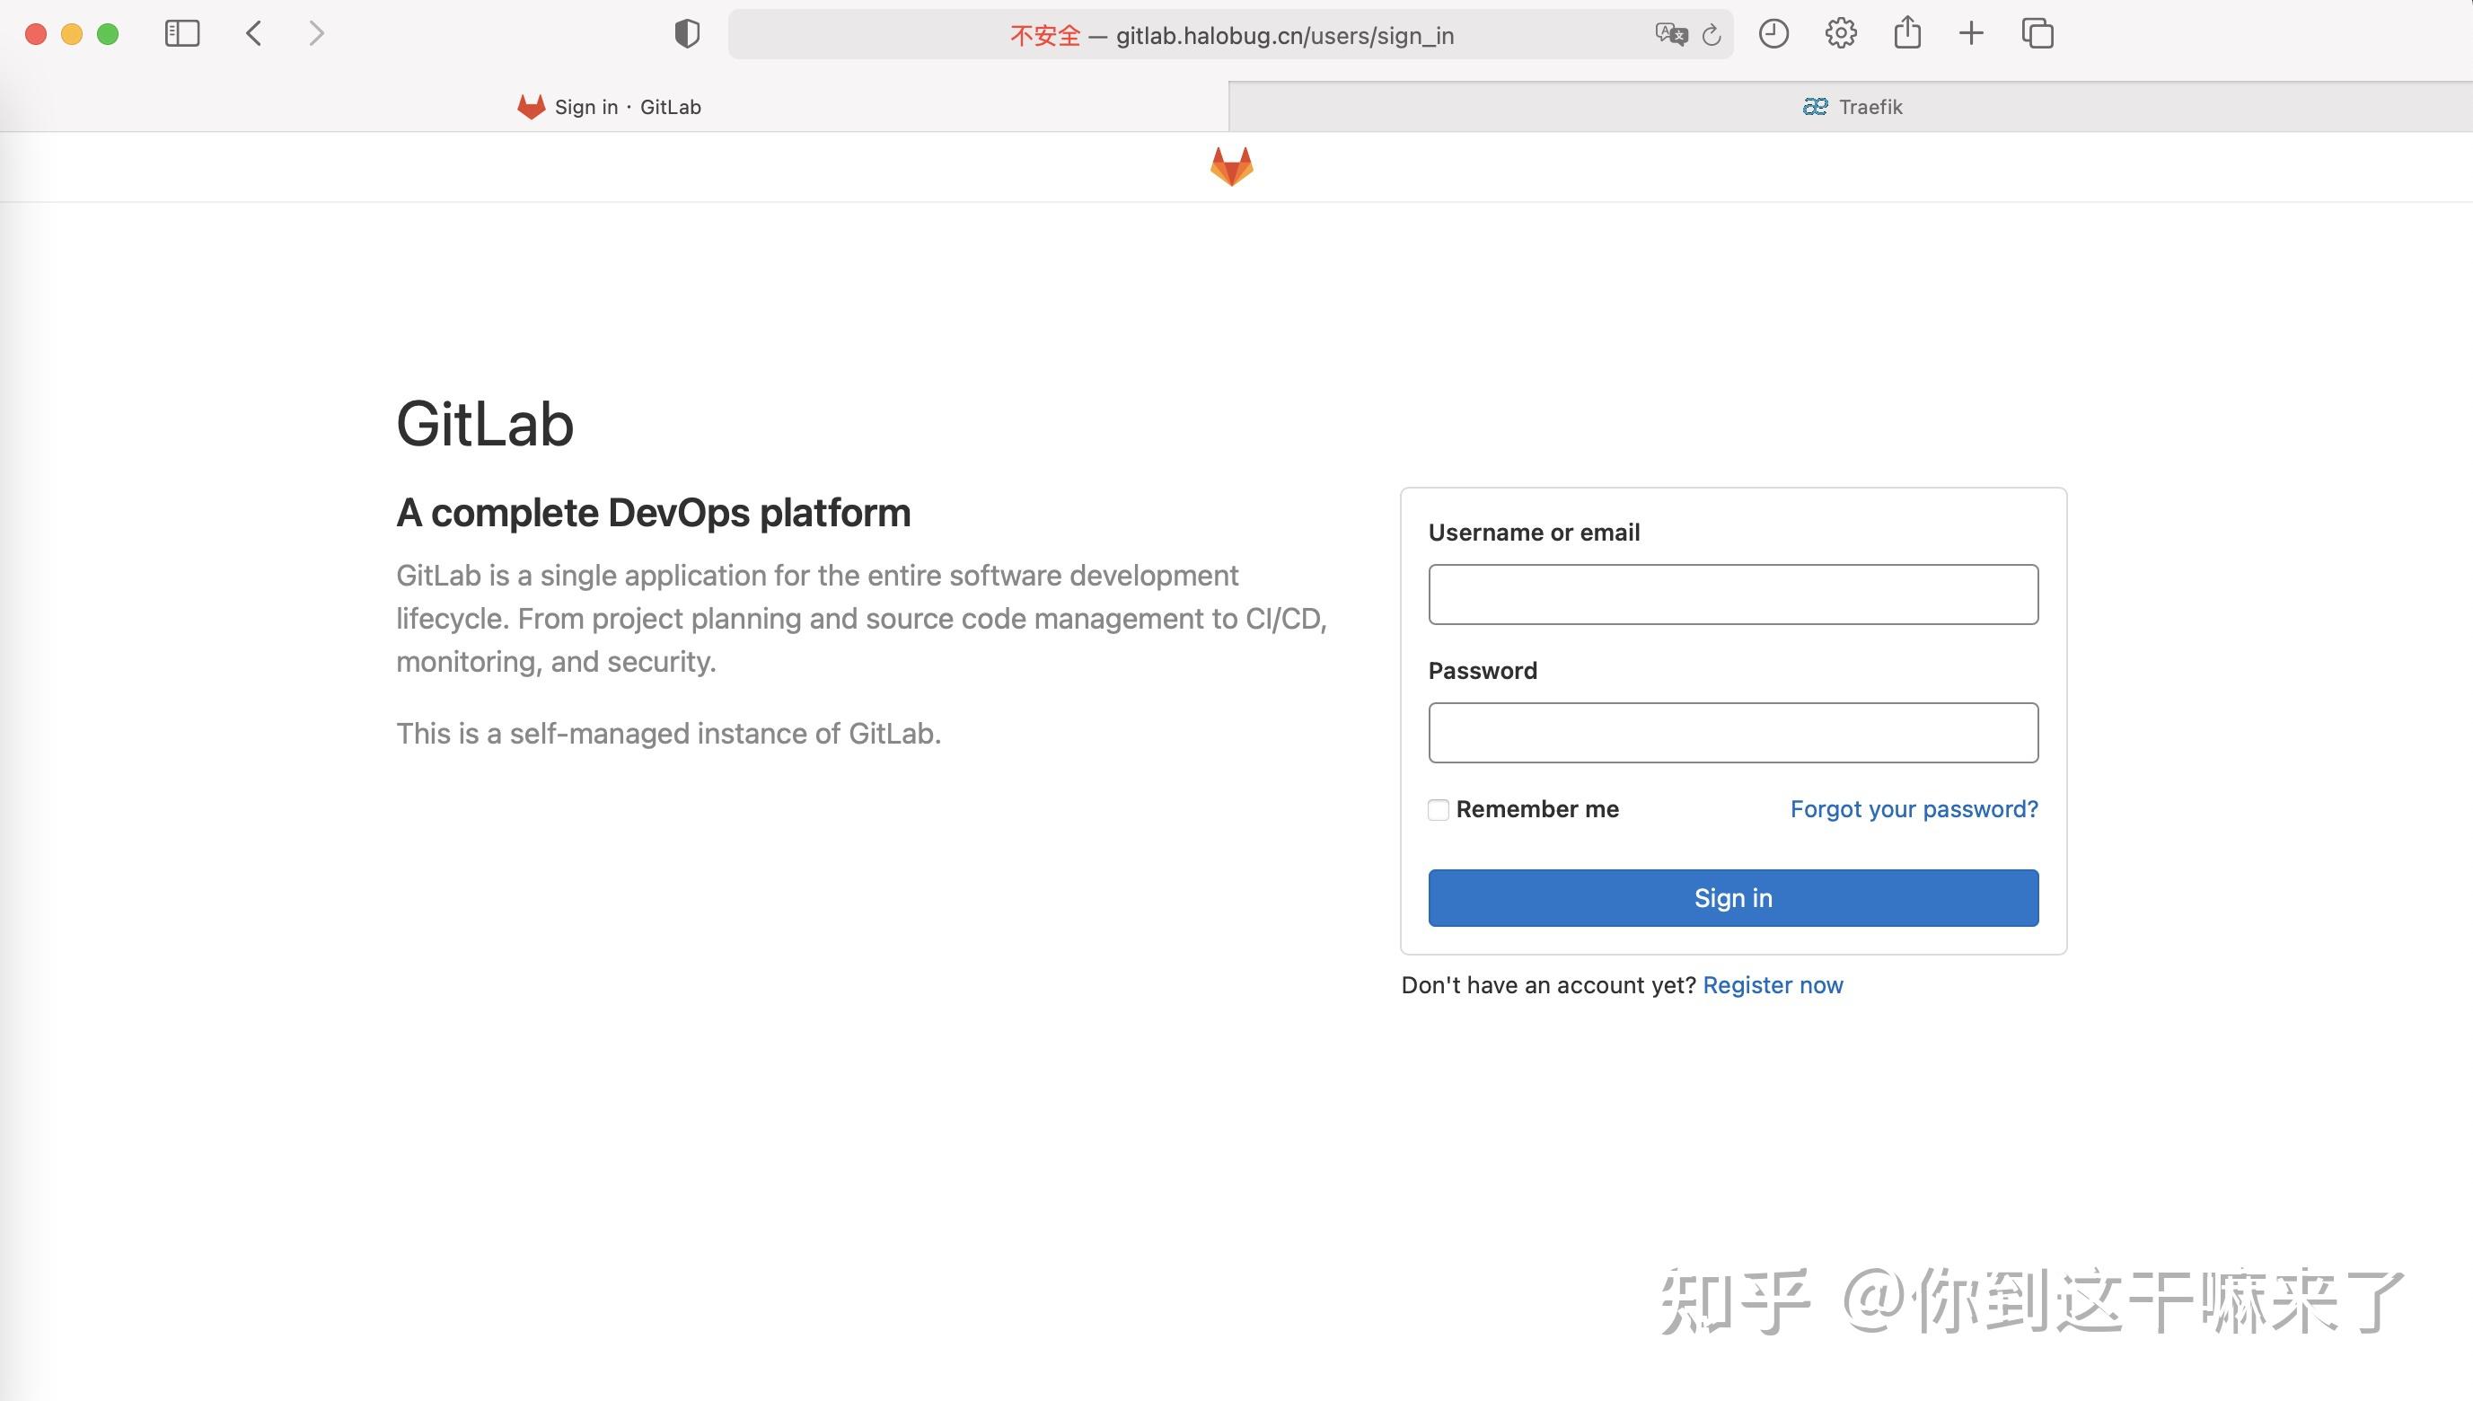Click the privacy shield icon

point(685,32)
